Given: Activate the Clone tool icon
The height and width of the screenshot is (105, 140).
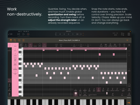Looking at the screenshot, I should point(129,85).
